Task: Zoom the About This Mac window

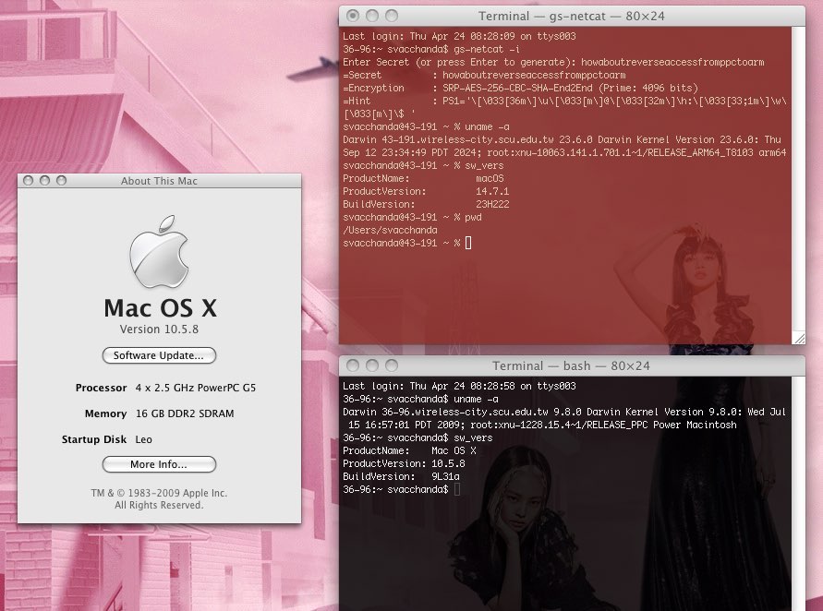Action: (x=61, y=180)
